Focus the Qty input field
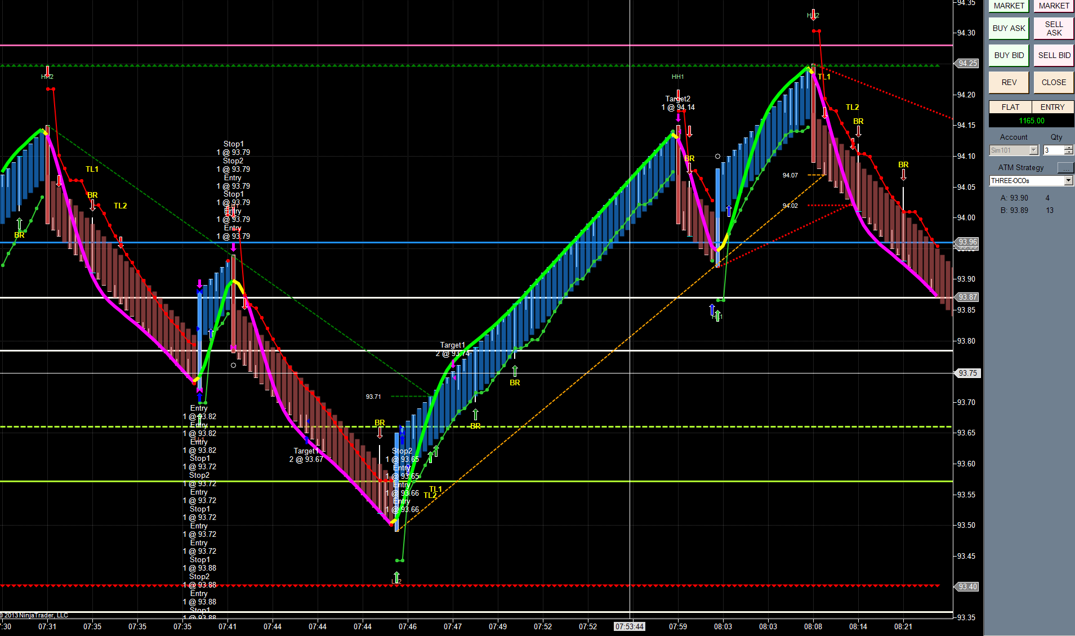The height and width of the screenshot is (636, 1075). coord(1054,150)
